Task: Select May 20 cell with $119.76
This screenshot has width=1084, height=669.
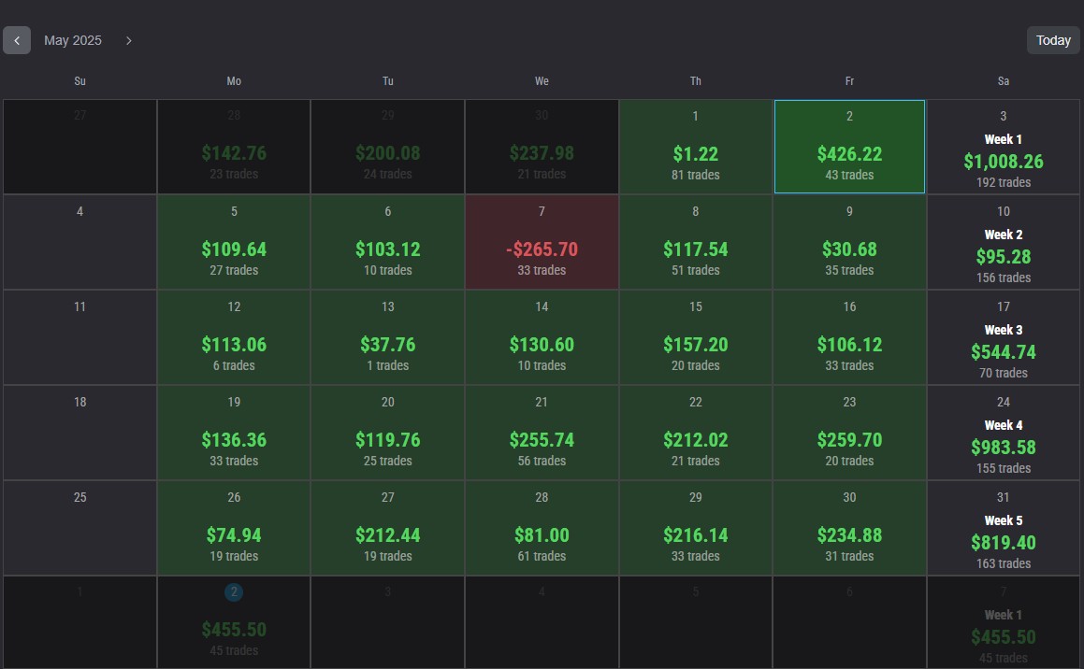Action: [x=388, y=433]
